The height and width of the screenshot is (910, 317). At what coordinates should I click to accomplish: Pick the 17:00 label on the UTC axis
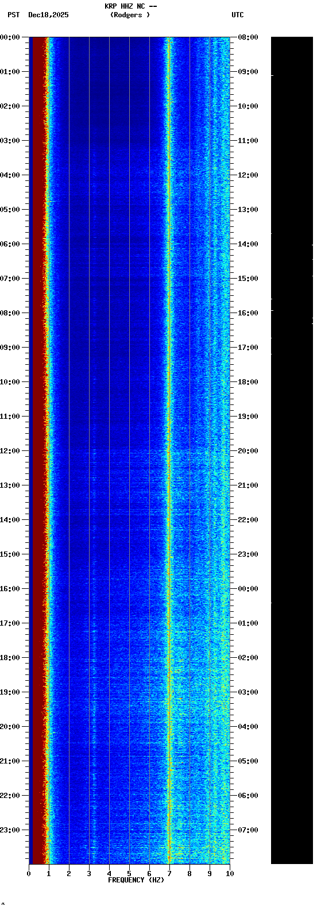[248, 348]
